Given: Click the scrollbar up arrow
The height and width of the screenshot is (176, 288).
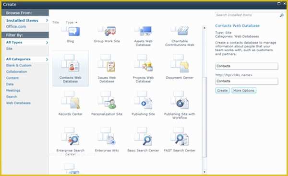Looking at the screenshot, I should 204,28.
